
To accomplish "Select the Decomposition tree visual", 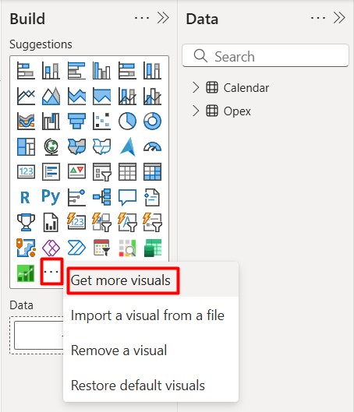I will 102,197.
